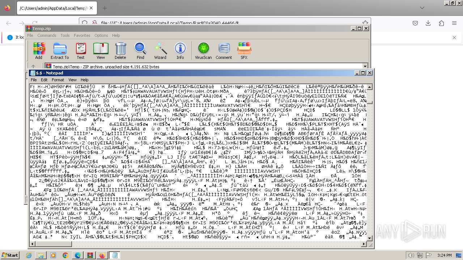Close the Firefox file tab
The height and width of the screenshot is (260, 463).
coord(91,8)
